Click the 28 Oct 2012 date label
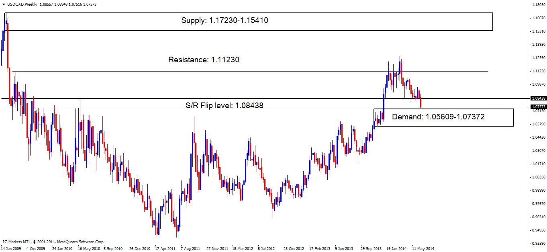The height and width of the screenshot is (252, 547). pyautogui.click(x=294, y=249)
